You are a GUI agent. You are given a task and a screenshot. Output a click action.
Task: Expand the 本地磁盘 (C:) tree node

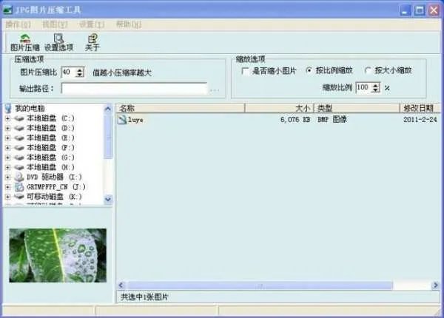(7, 118)
